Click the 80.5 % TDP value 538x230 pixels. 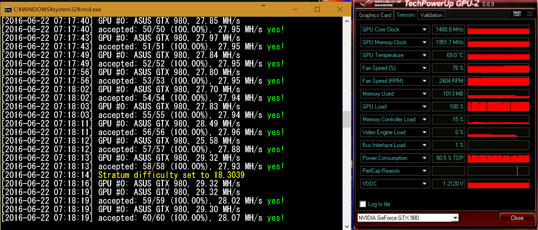(x=449, y=158)
